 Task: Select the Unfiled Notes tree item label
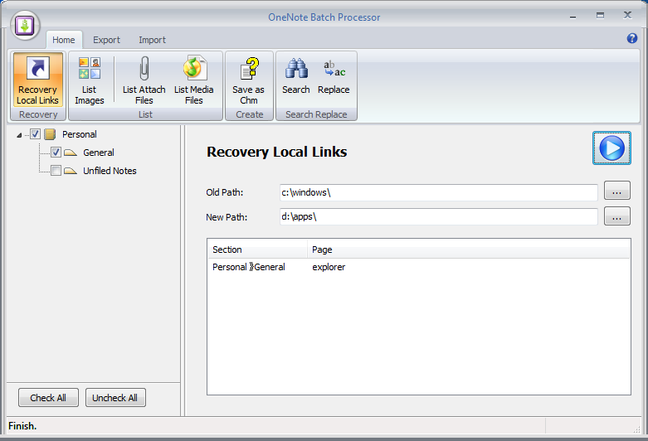[110, 171]
